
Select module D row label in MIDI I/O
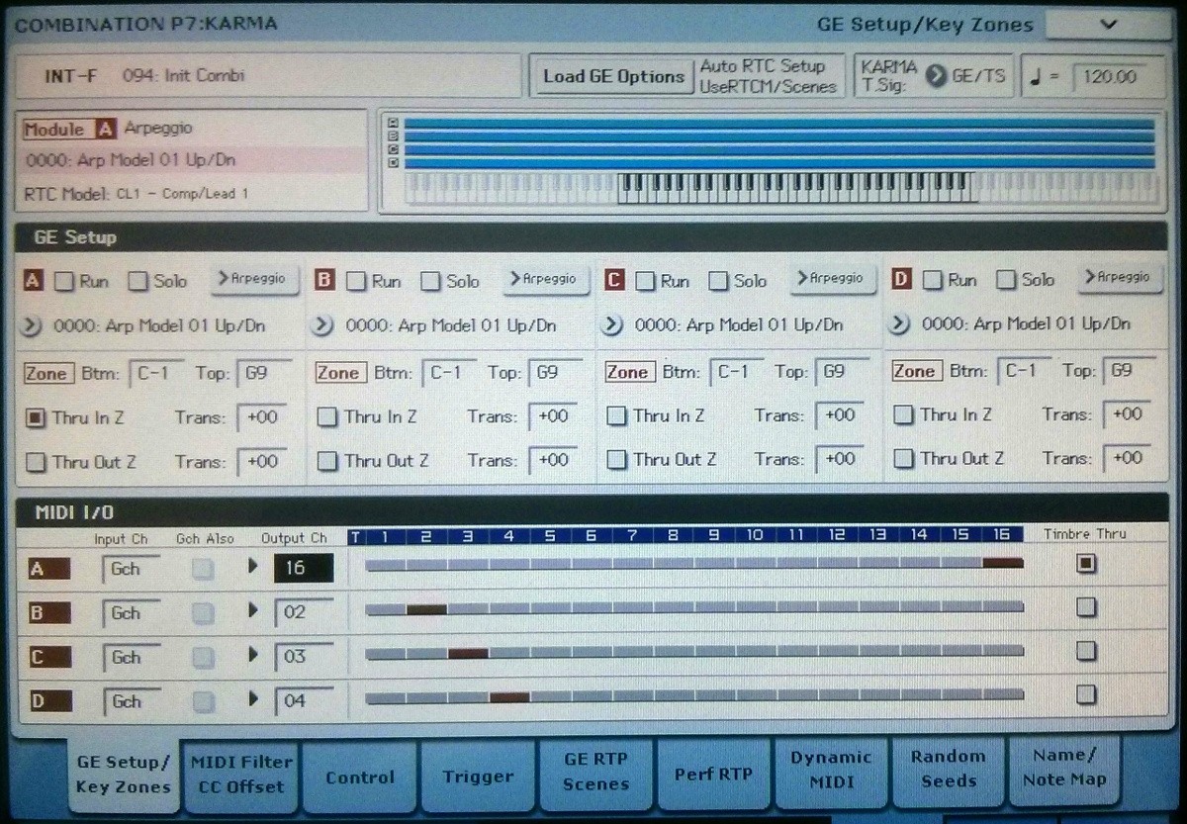click(48, 701)
